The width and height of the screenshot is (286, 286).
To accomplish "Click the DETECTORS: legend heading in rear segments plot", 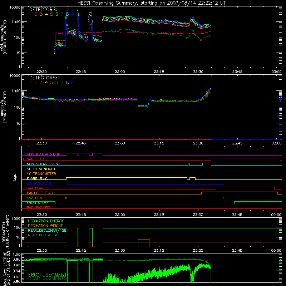I will tap(43, 78).
